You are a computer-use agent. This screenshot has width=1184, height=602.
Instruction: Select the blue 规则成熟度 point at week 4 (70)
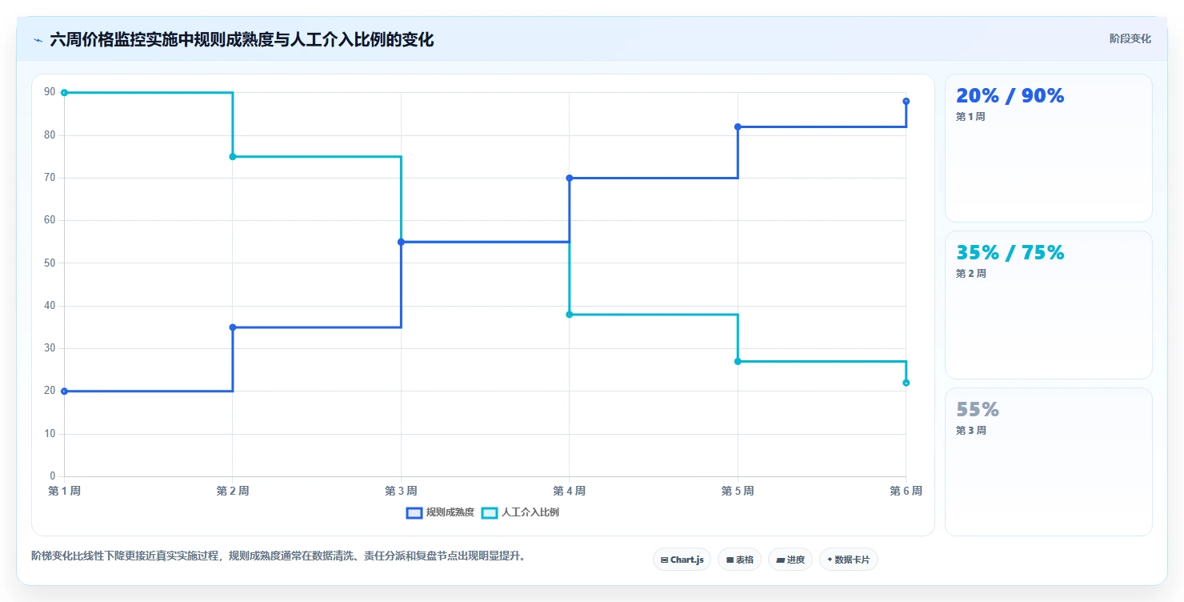click(570, 178)
